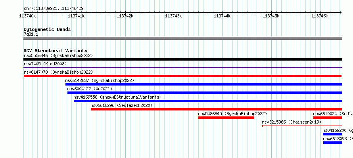Select the red nsv6147078 variant bar
The width and height of the screenshot is (353, 158).
(182, 76)
